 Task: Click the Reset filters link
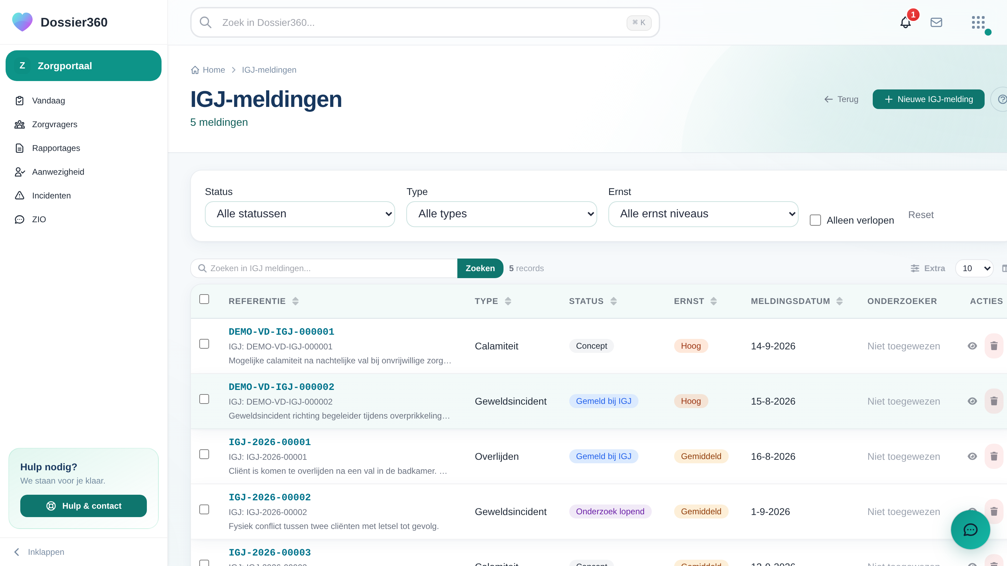pyautogui.click(x=921, y=215)
